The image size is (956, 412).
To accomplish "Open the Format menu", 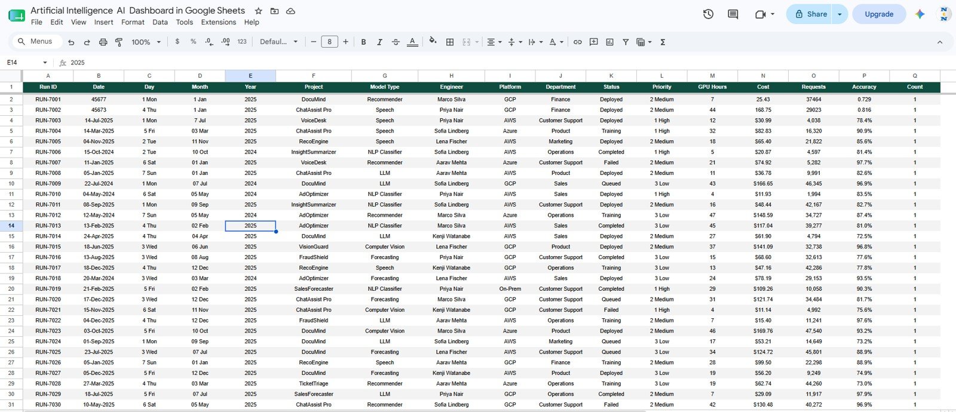I will pyautogui.click(x=133, y=22).
